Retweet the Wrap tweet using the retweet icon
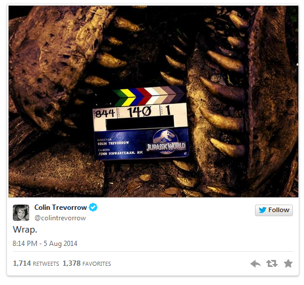 (x=272, y=263)
